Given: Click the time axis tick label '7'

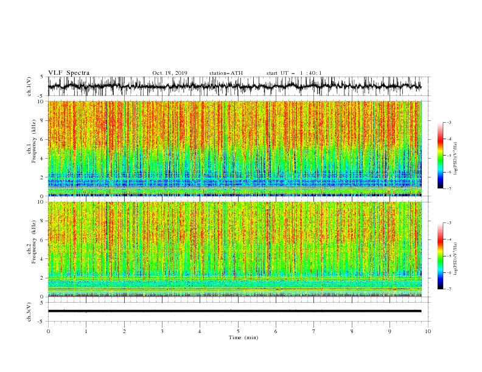Looking at the screenshot, I should point(314,331).
